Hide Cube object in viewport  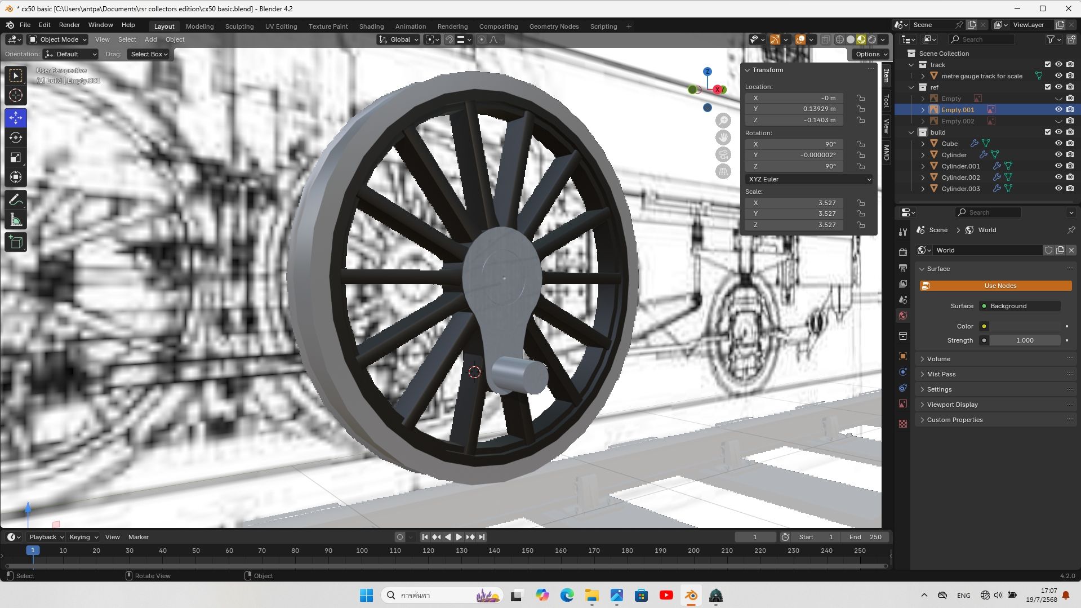click(1058, 143)
